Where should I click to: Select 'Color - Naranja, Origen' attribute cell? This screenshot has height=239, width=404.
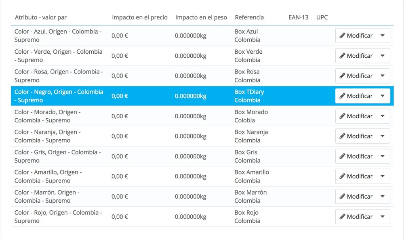tap(48, 136)
